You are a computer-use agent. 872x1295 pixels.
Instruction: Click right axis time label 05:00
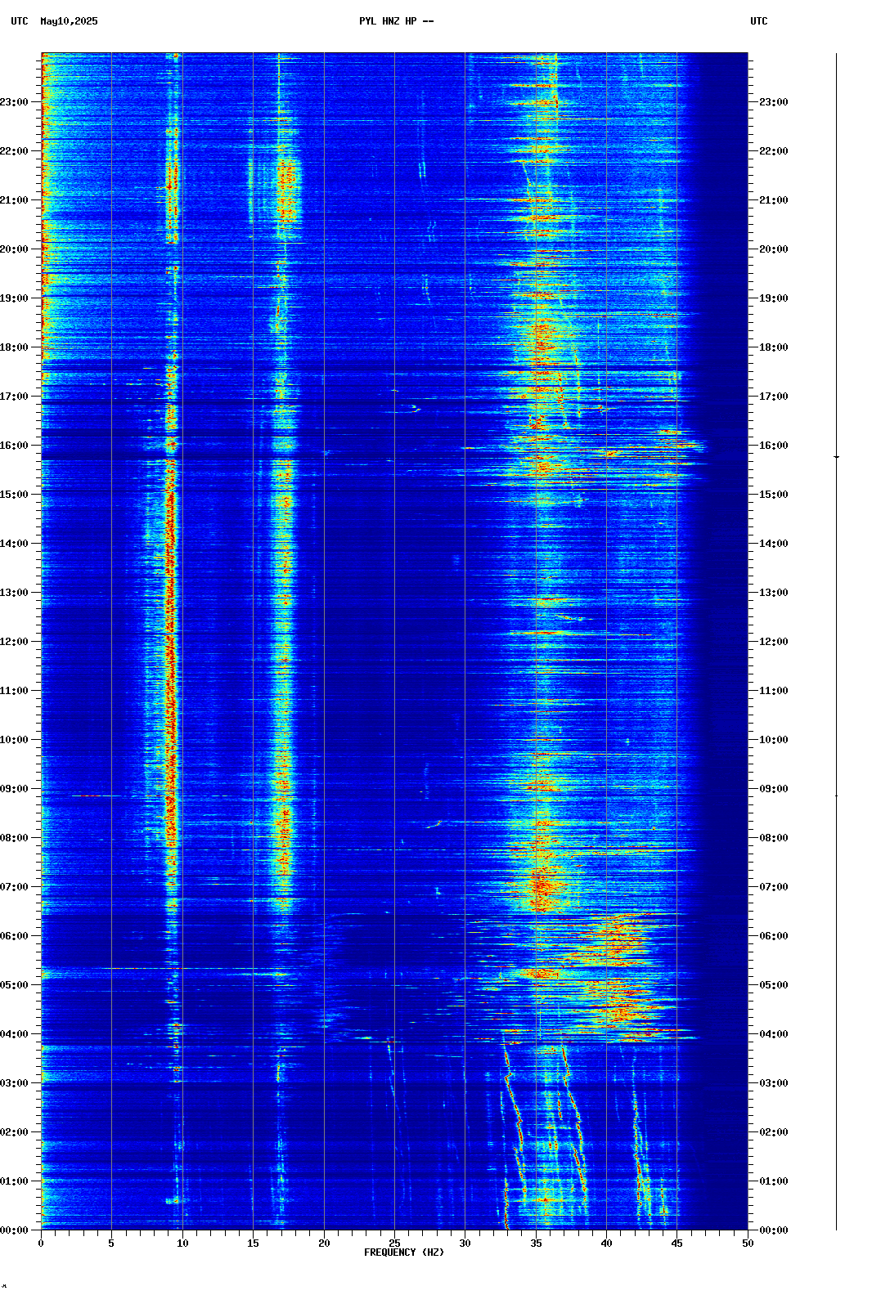774,985
